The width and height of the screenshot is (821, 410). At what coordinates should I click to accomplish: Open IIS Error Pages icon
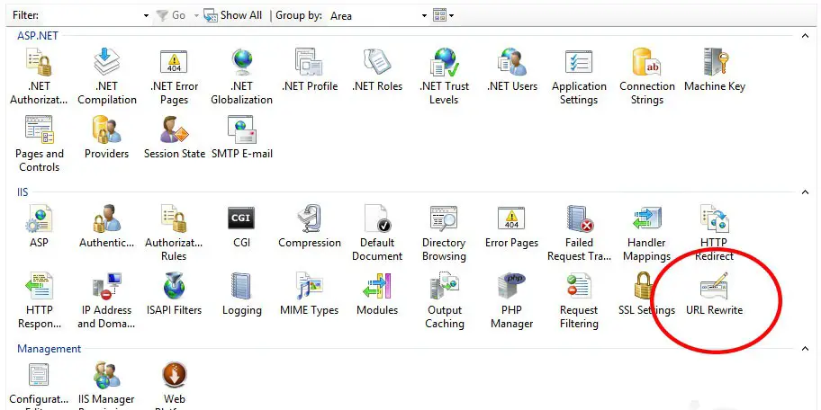511,227
